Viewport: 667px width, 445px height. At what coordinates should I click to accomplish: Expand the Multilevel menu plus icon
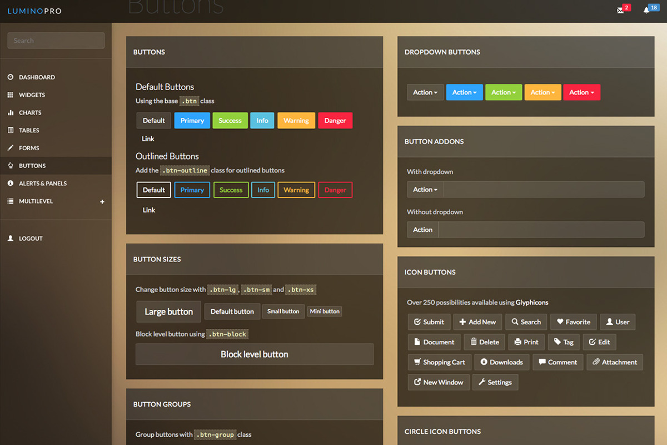(102, 201)
